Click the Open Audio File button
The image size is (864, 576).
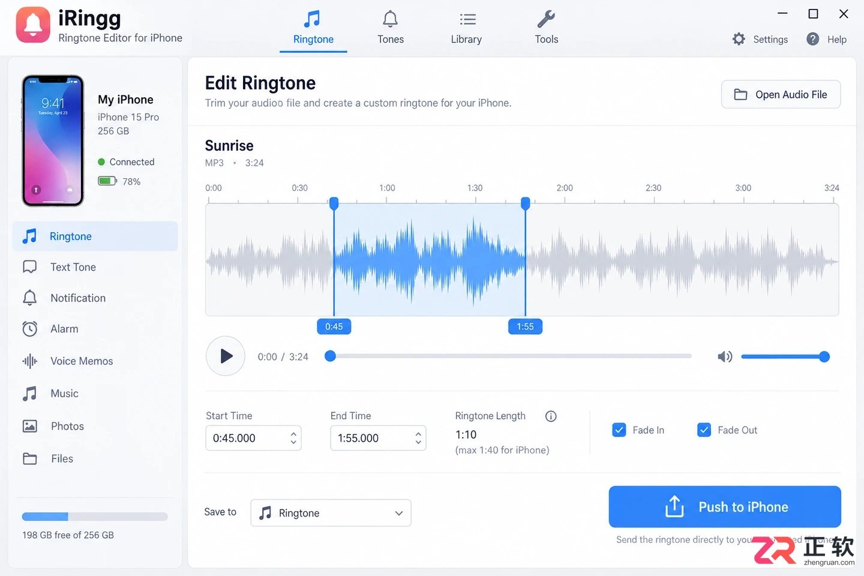pyautogui.click(x=781, y=94)
